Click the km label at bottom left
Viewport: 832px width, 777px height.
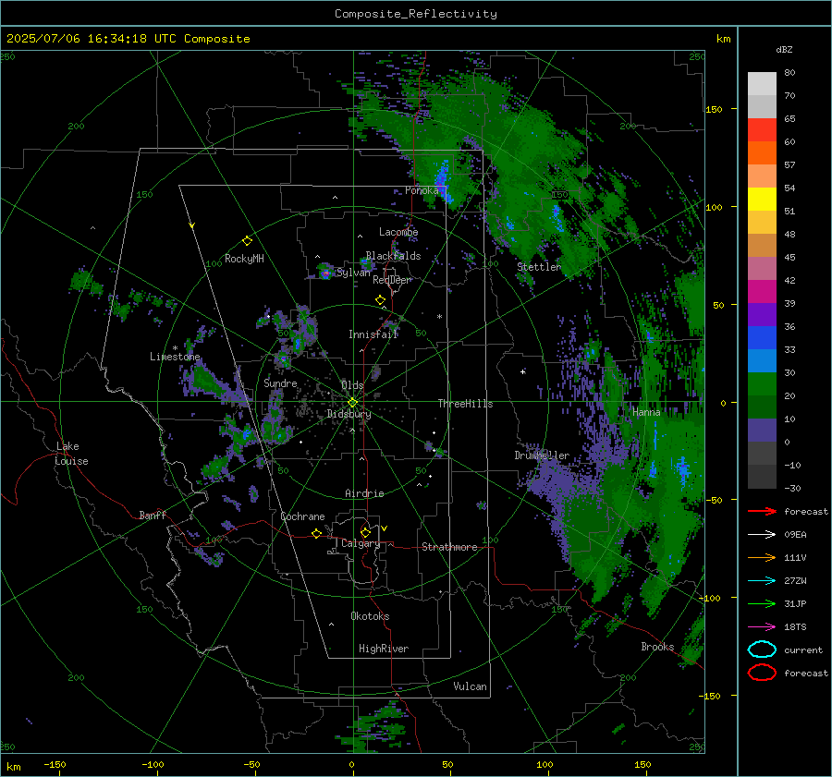[x=13, y=767]
